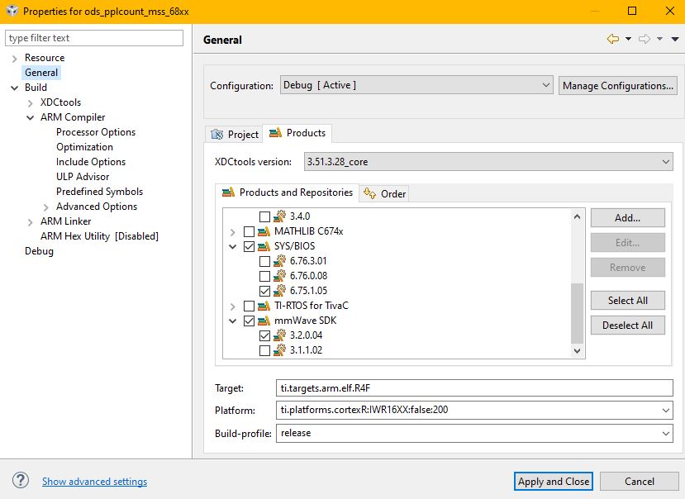Check the MATHLIB C674x checkbox
The width and height of the screenshot is (685, 499).
[250, 231]
